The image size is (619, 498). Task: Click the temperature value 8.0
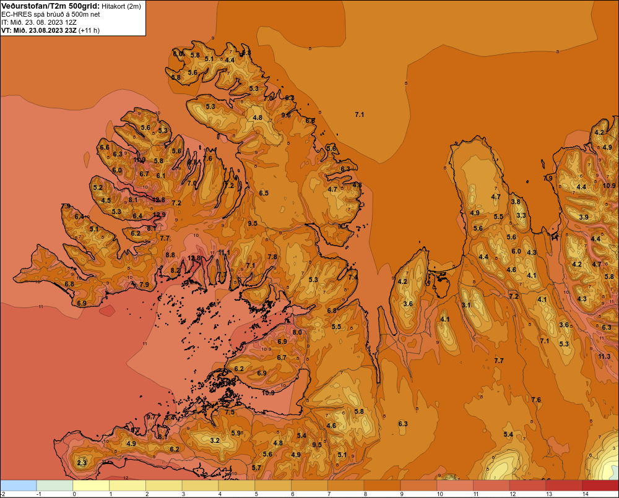[297, 332]
